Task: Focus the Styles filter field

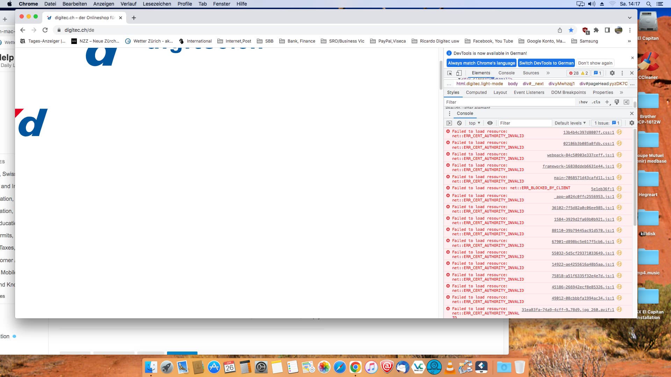Action: 510,102
